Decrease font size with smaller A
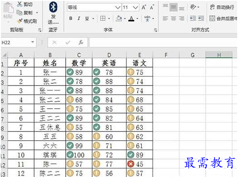239x177 pixels. coord(152,7)
